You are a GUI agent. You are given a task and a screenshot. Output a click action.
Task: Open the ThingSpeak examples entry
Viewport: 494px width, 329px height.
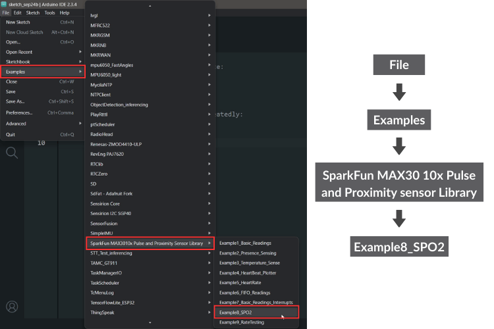(x=150, y=313)
